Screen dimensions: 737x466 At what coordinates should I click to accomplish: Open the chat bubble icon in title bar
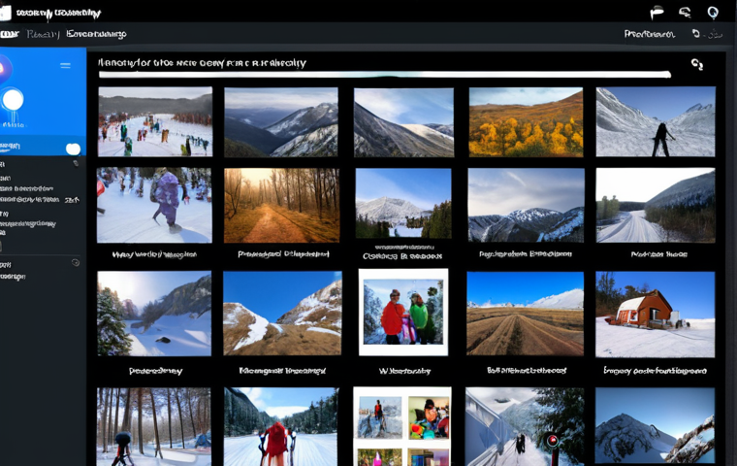click(x=686, y=13)
